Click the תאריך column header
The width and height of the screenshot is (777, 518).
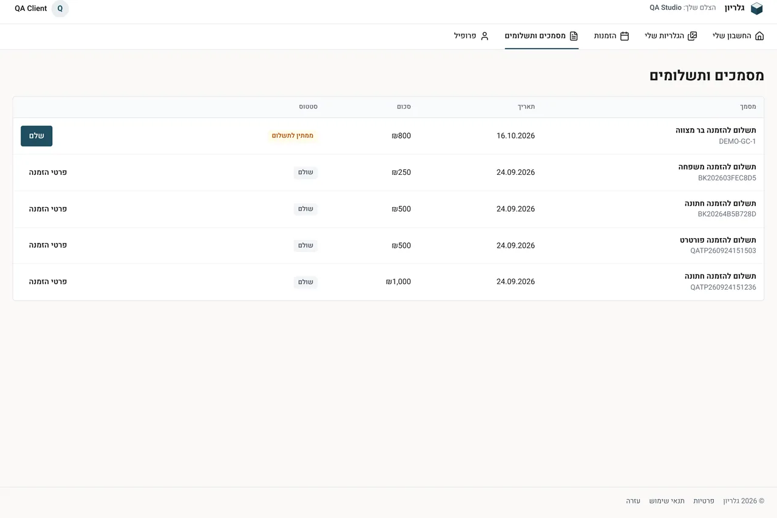[526, 107]
